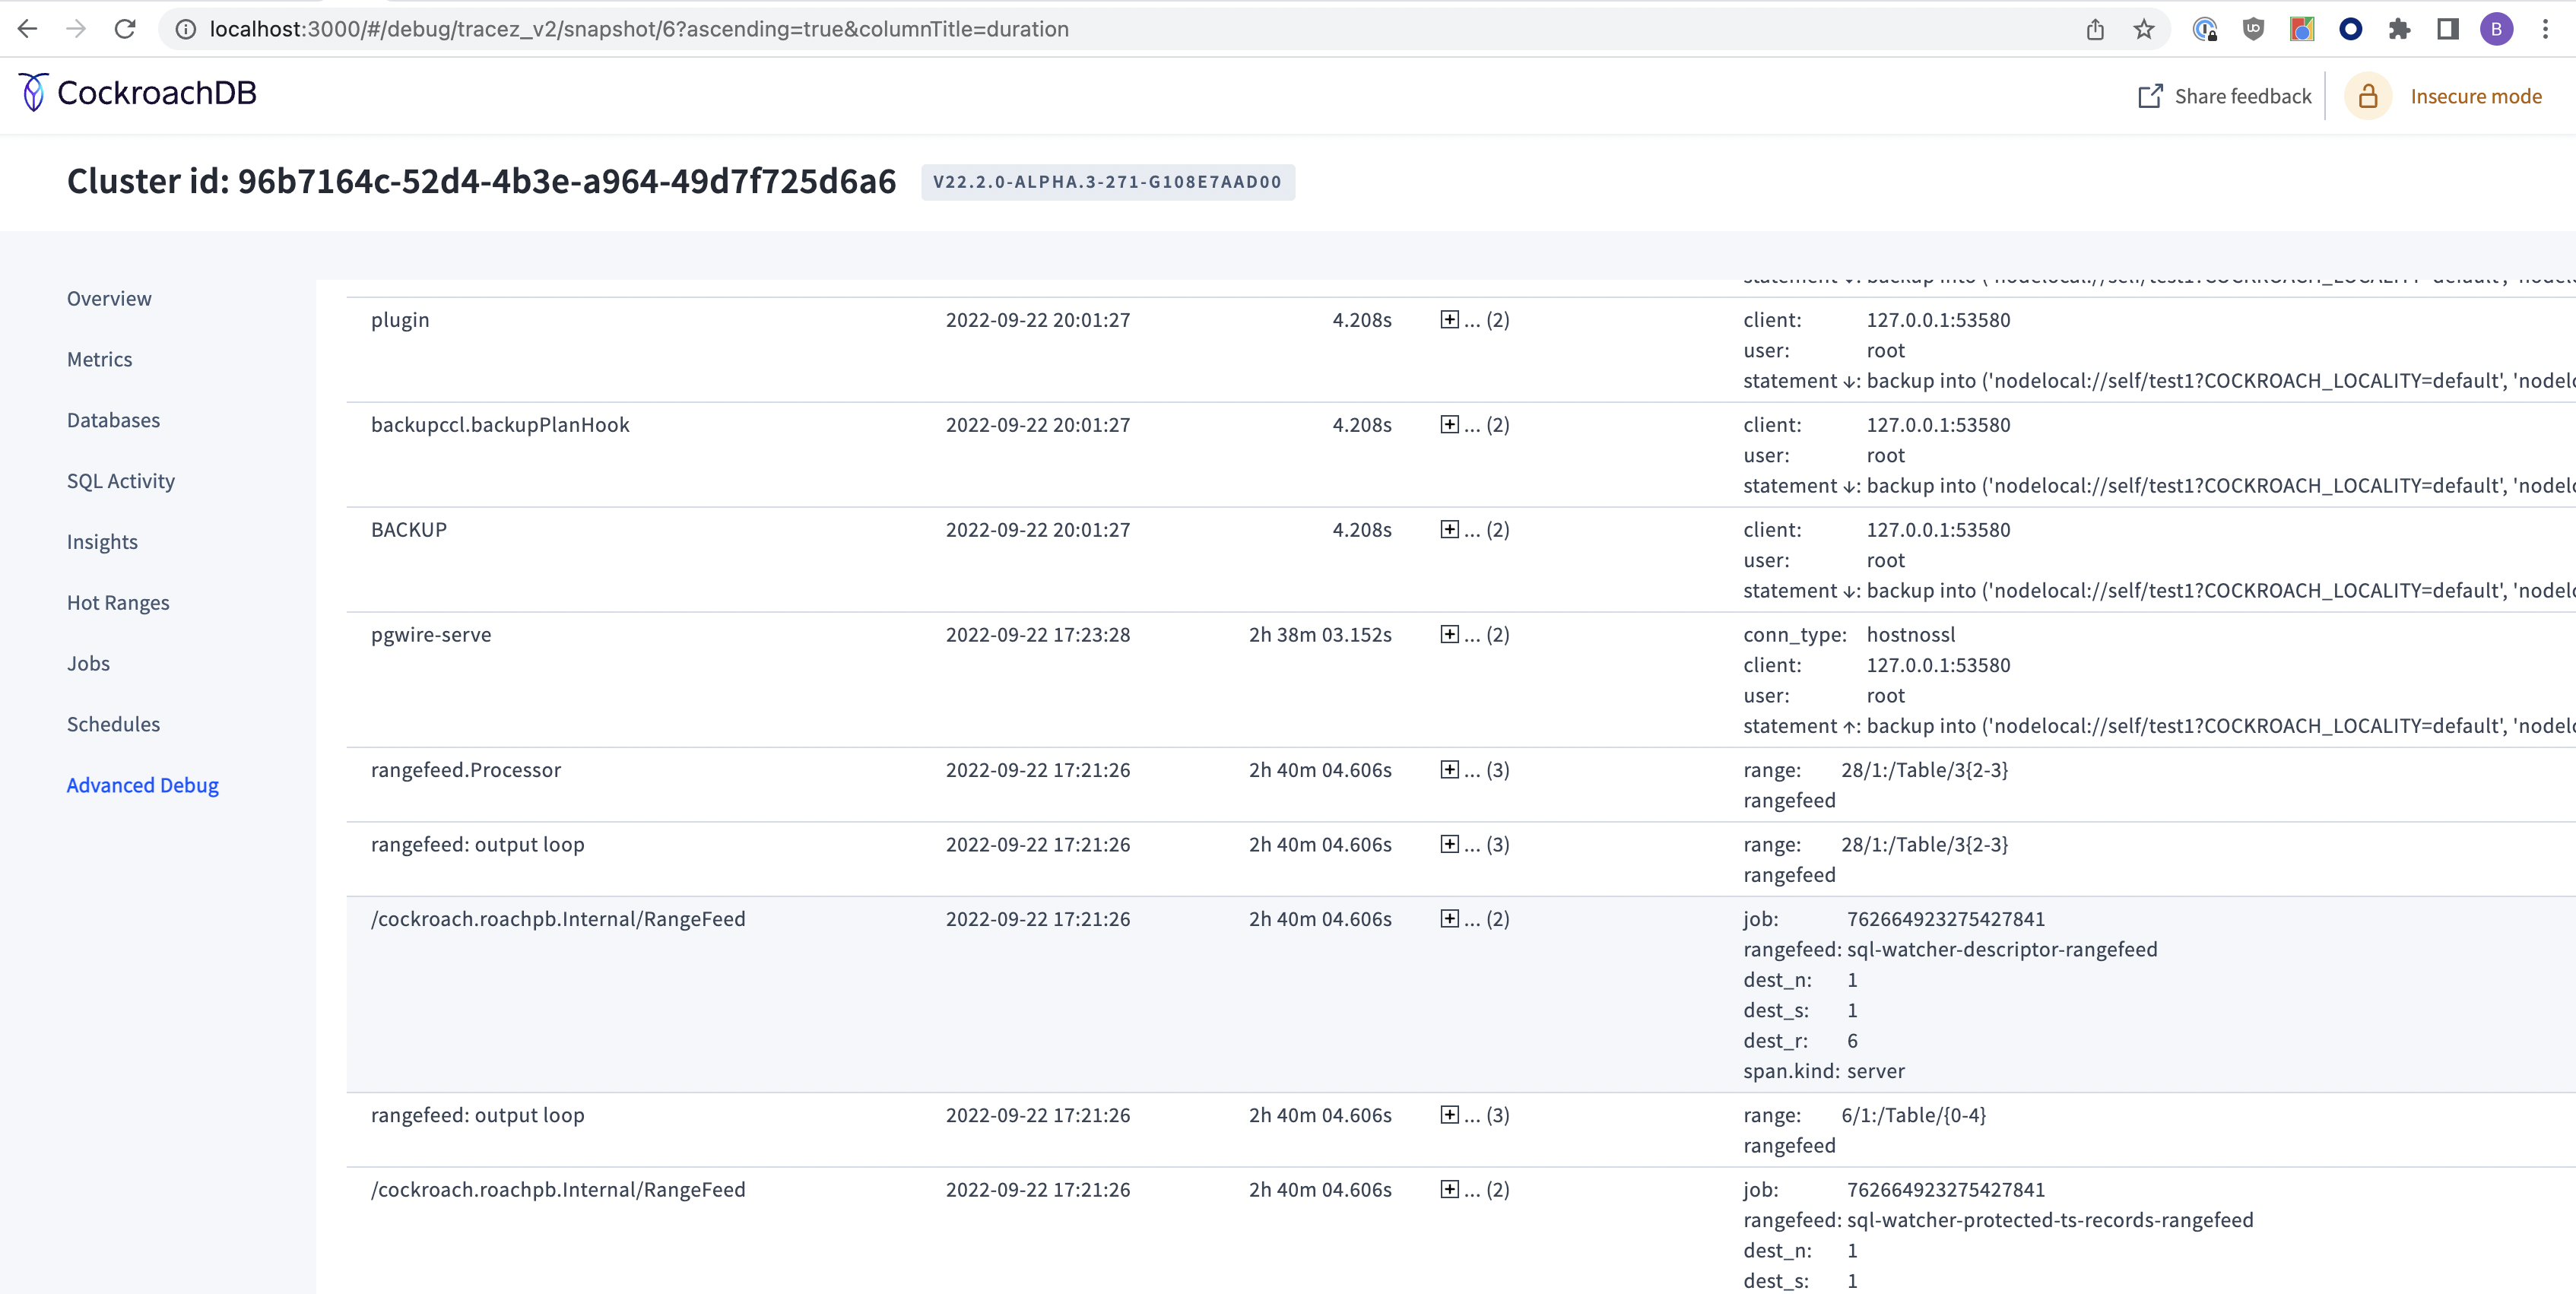Expand tags for backupccl.backupPlanHook row
The image size is (2576, 1294).
click(1449, 425)
